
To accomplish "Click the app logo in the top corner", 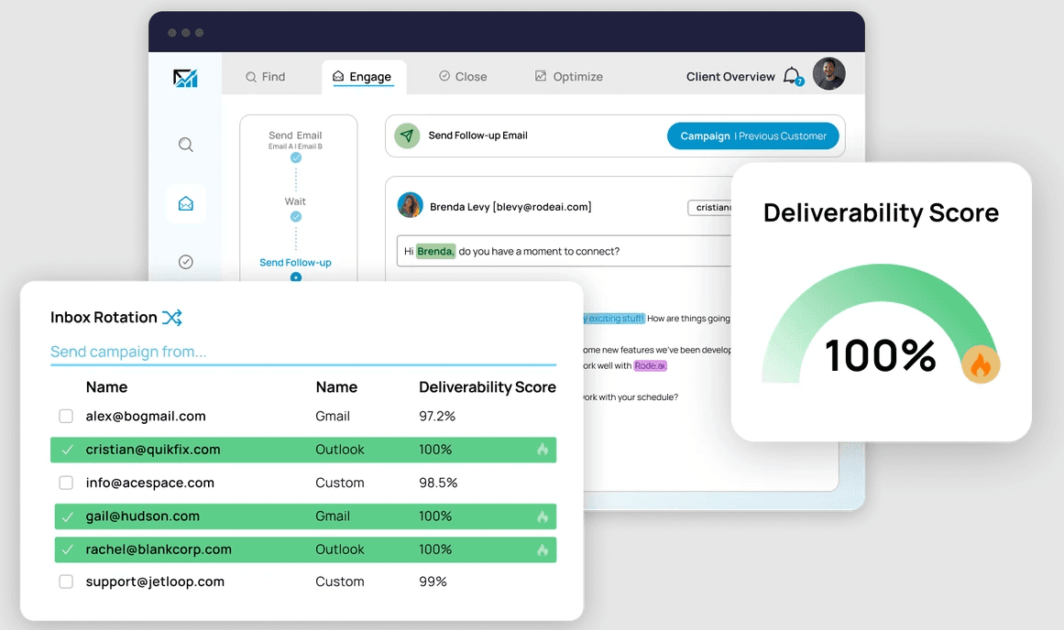I will tap(186, 77).
